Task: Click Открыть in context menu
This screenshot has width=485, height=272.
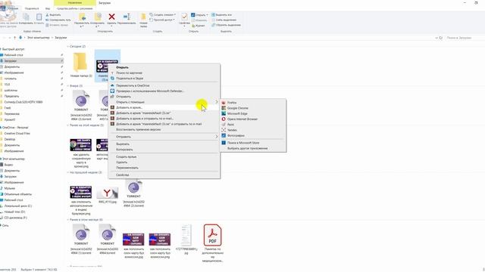Action: 122,67
